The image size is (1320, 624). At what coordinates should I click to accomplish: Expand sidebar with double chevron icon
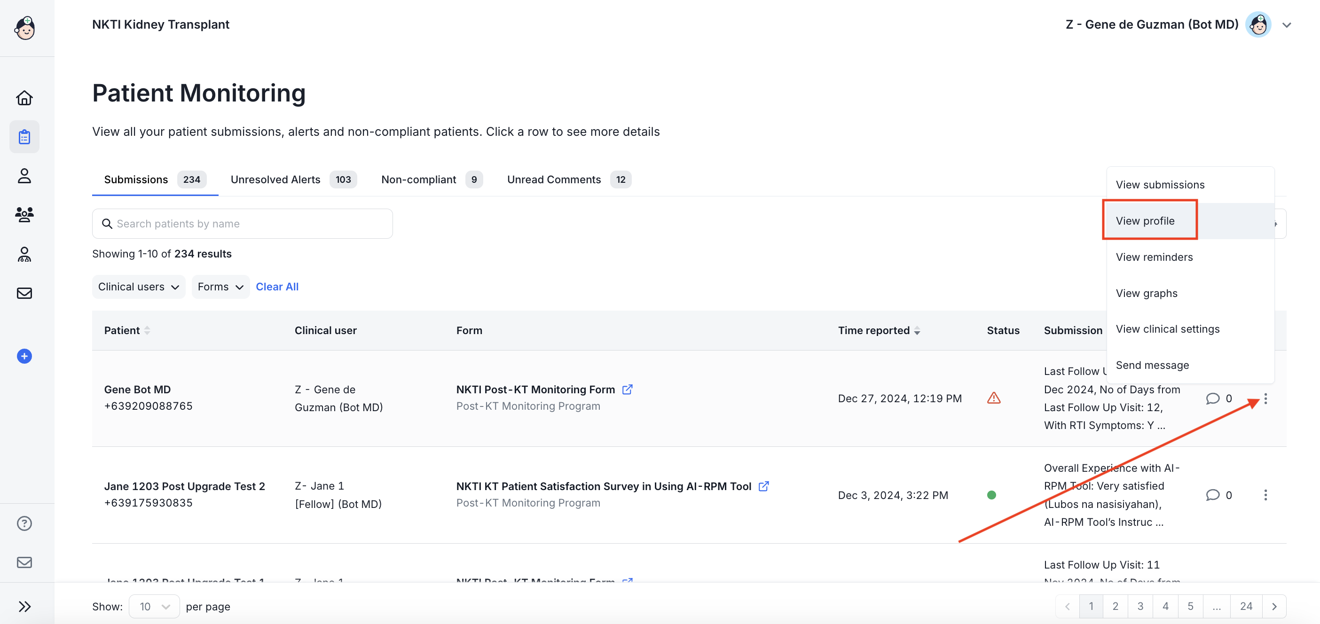(x=24, y=607)
